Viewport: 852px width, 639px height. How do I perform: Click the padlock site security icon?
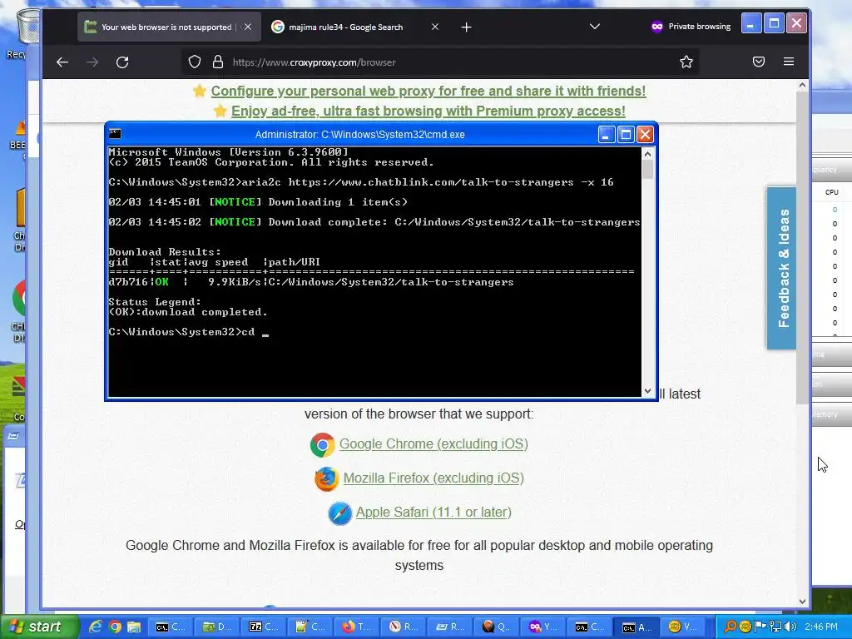click(x=218, y=62)
